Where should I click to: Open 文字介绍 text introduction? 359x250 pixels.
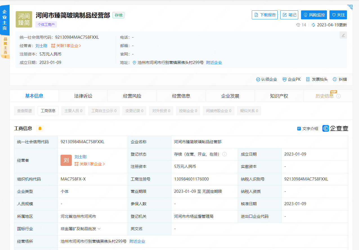click(308, 129)
